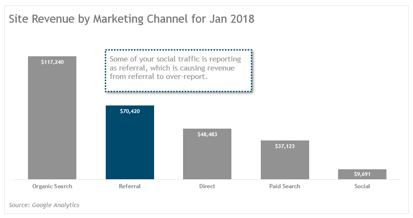
Task: Select the Referral axis label
Action: [x=129, y=186]
